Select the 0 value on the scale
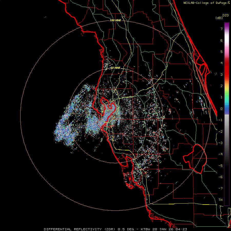Screen dimensions: 231x231 coord(222,109)
